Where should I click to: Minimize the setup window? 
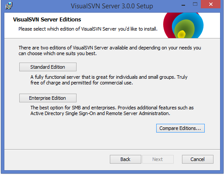pyautogui.click(x=183, y=5)
